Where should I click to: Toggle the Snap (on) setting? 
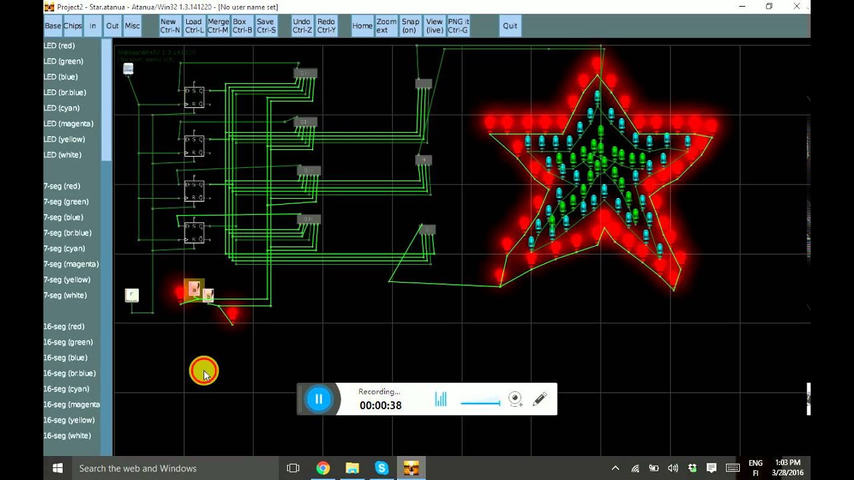click(410, 26)
